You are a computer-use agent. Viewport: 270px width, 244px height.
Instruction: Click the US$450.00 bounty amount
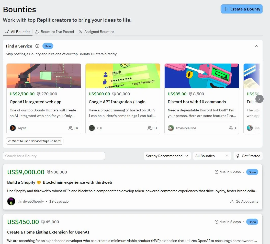click(x=23, y=222)
